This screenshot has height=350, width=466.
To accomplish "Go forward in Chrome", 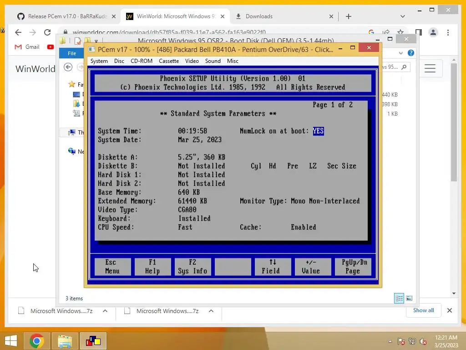I will (33, 32).
